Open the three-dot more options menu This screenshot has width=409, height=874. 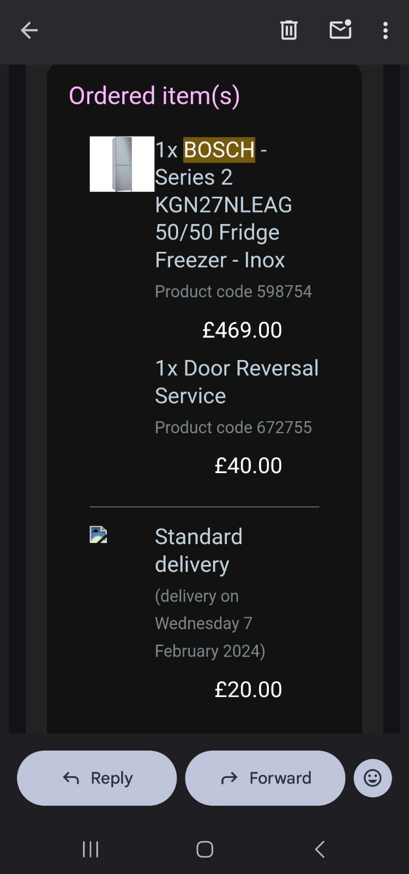point(385,31)
